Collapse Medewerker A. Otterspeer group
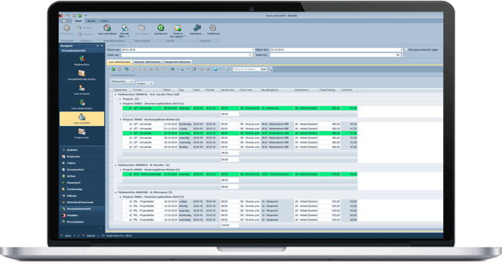This screenshot has height=269, width=502. (x=115, y=192)
